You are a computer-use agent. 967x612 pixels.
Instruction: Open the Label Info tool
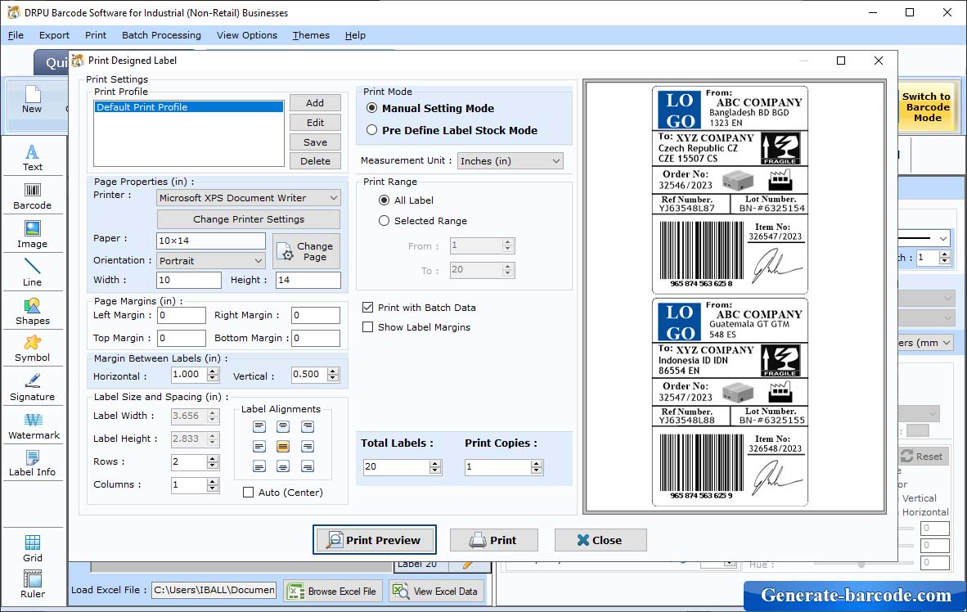pos(33,463)
